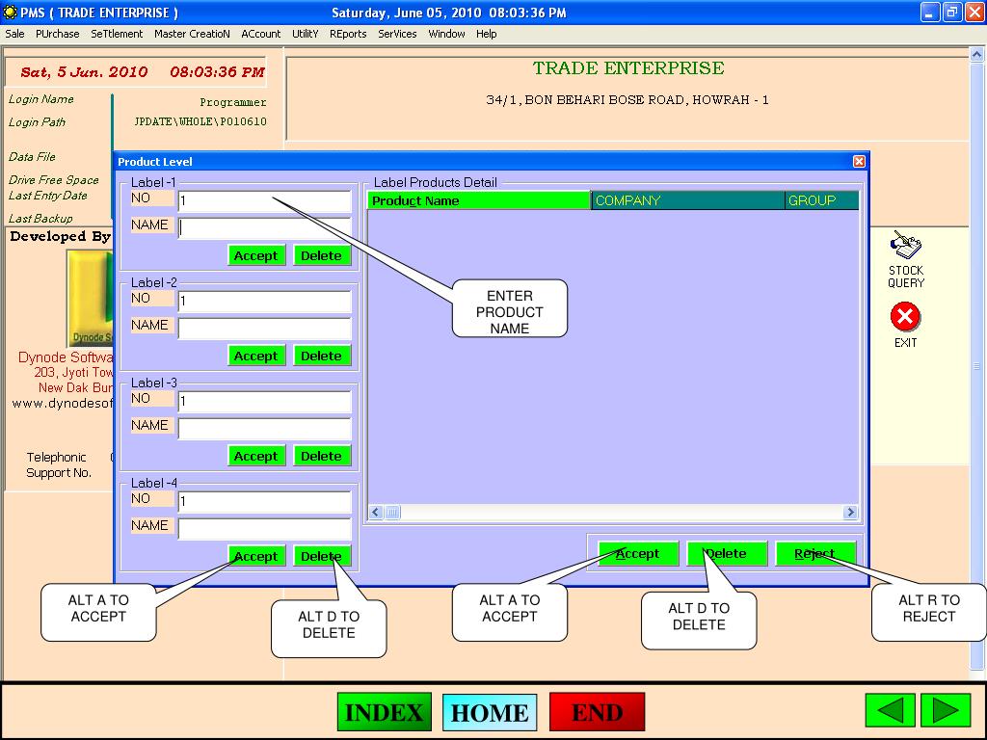Open the Master CreatioN menu
This screenshot has width=987, height=740.
click(192, 34)
